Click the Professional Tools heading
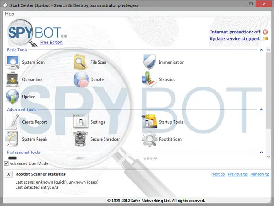Screen dimensions: 274x206 [23, 152]
